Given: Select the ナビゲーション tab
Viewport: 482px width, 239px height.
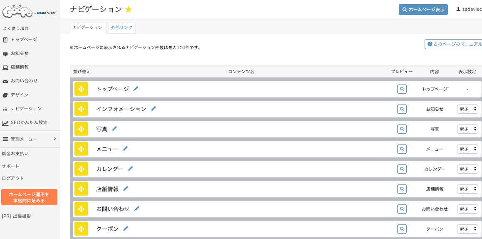Looking at the screenshot, I should coord(87,27).
